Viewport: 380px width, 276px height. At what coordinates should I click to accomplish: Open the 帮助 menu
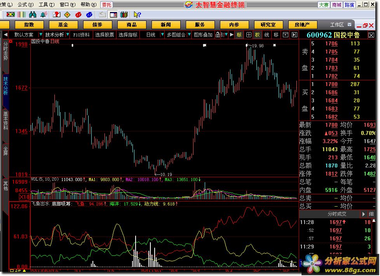[89, 5]
